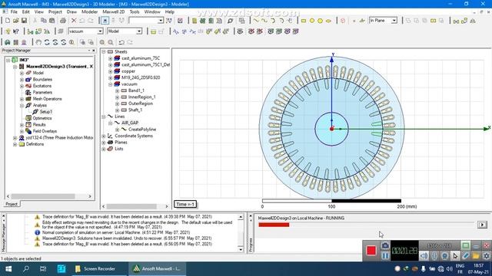Click the Undo toolbar icon
This screenshot has height=276, width=492.
82,21
